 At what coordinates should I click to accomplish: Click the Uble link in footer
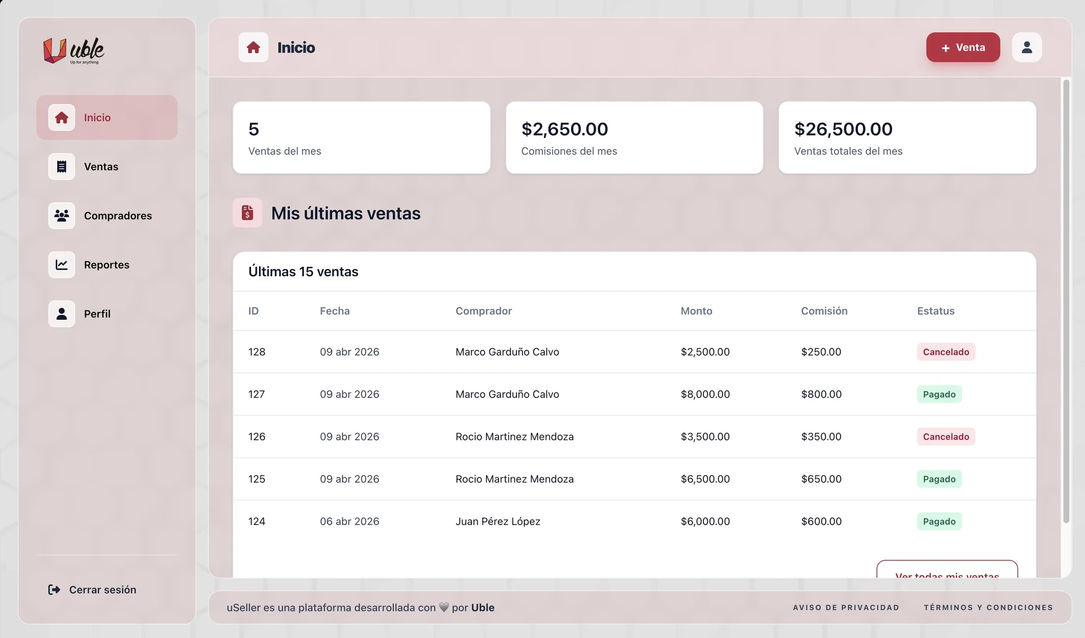pos(483,607)
